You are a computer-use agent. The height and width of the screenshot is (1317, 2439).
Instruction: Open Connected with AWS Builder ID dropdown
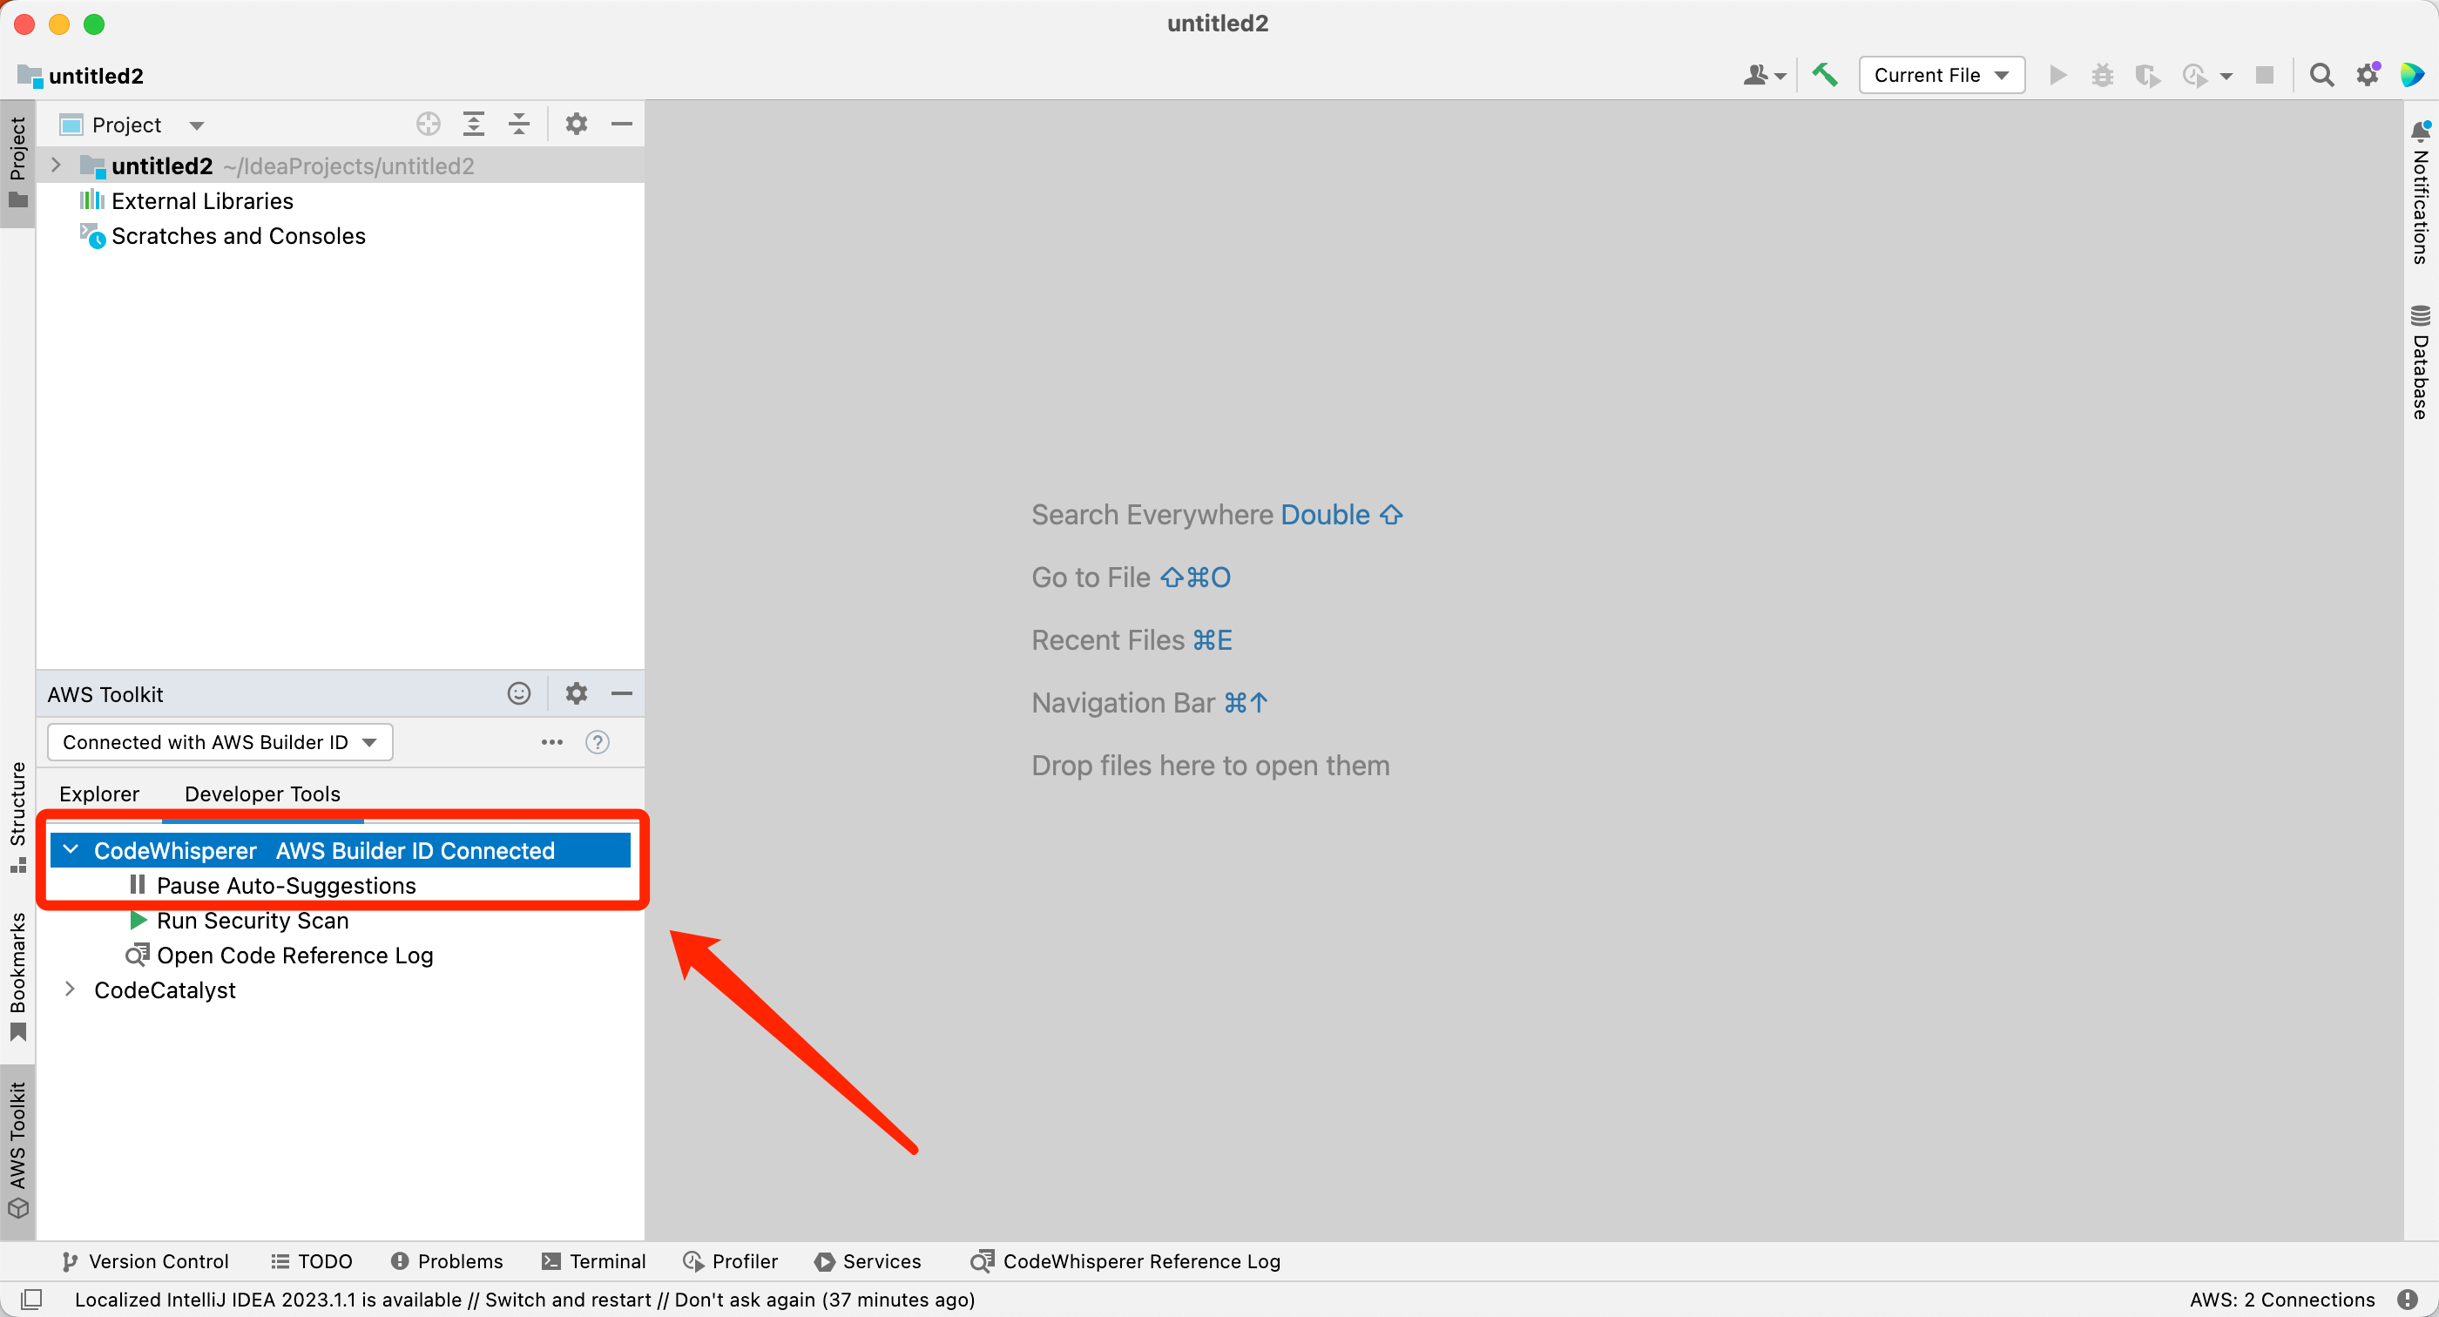pyautogui.click(x=220, y=742)
